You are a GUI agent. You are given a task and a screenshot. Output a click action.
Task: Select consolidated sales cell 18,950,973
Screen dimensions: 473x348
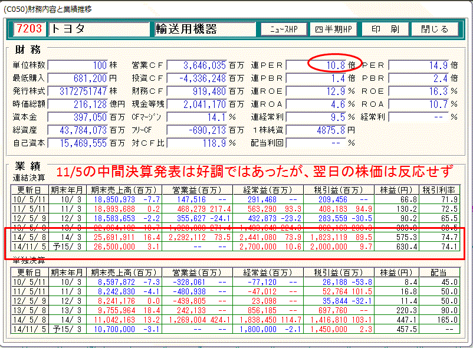point(114,199)
